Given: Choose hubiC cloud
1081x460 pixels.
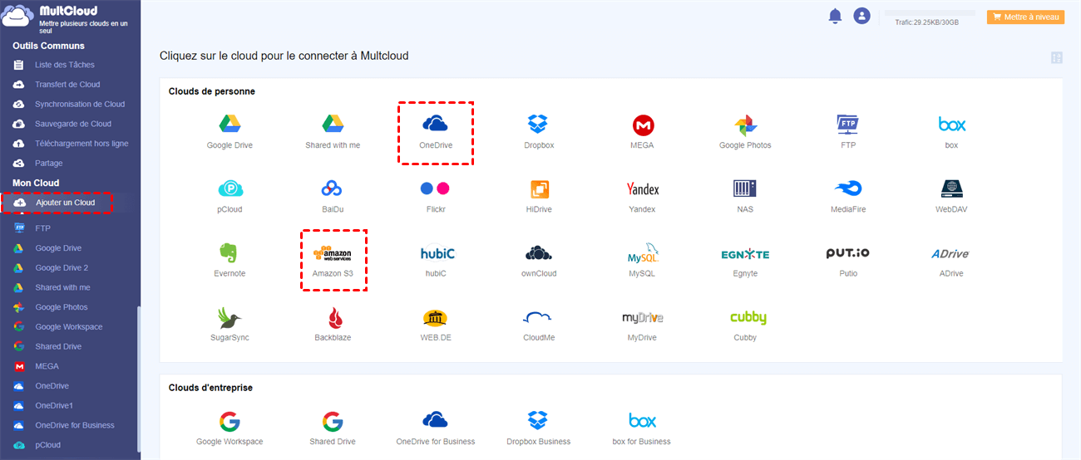Looking at the screenshot, I should (437, 260).
